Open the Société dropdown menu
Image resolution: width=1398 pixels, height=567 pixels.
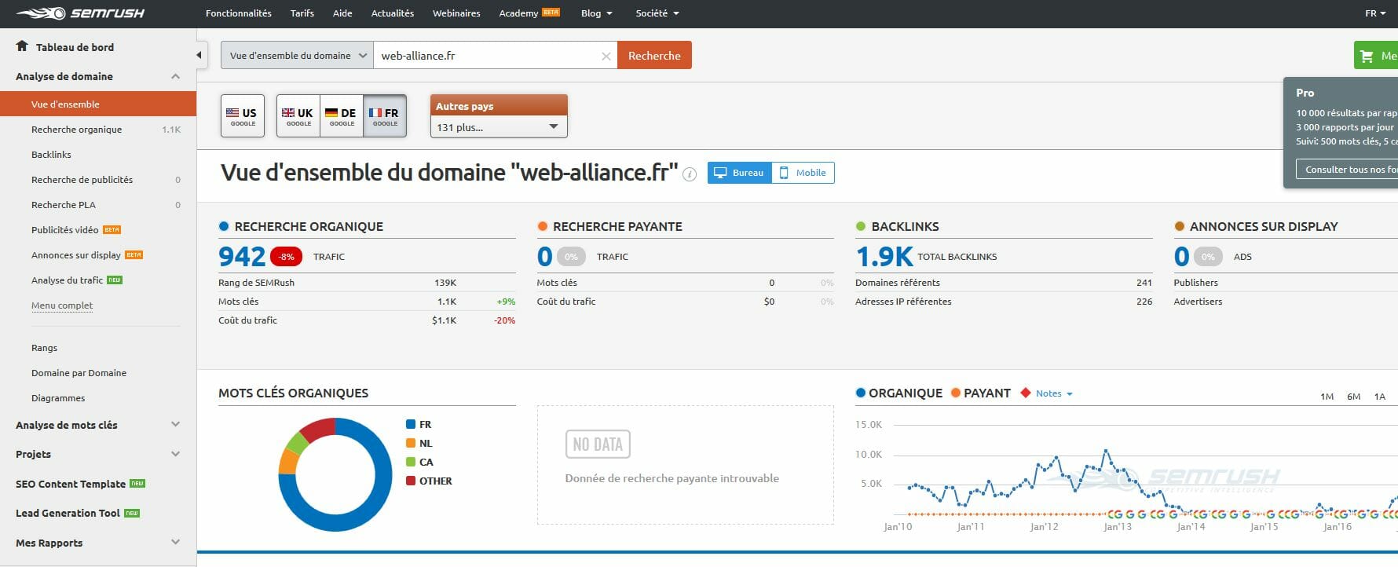tap(657, 13)
